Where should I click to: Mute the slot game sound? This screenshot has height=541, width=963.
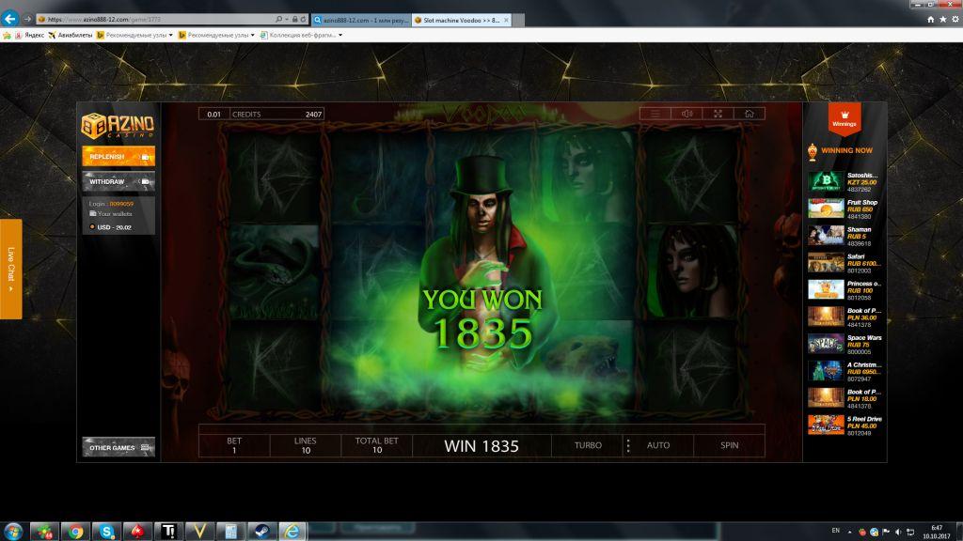(687, 114)
